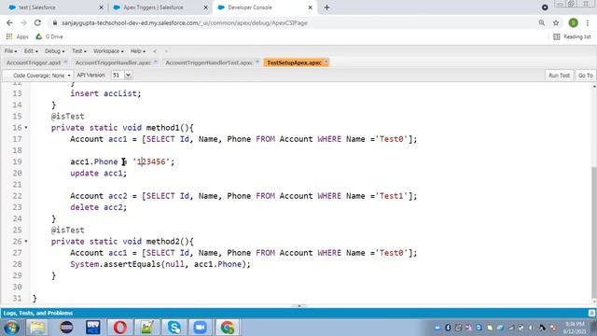Click Logs, Tests, and Problems panel header

37,314
